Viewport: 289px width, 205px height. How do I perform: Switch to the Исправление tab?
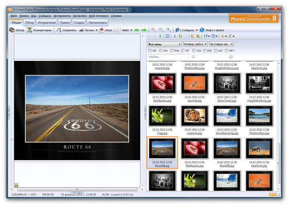pos(47,23)
